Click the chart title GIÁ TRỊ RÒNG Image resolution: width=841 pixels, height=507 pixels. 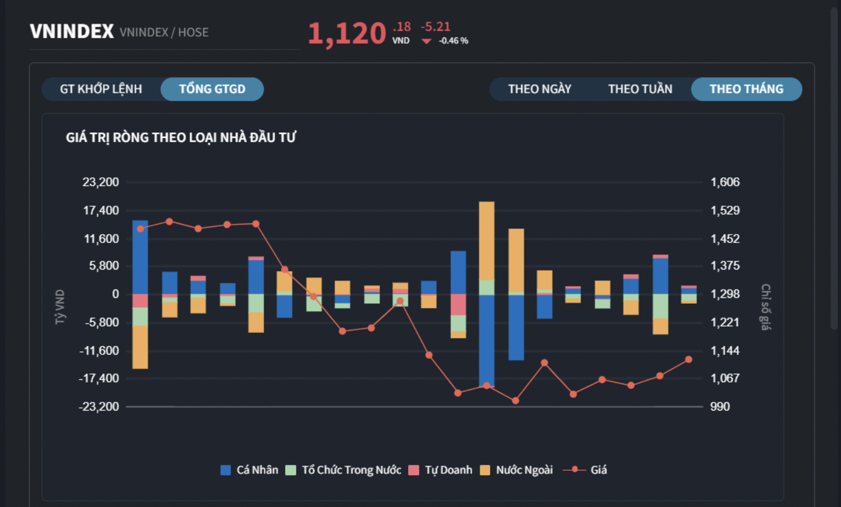pyautogui.click(x=181, y=138)
